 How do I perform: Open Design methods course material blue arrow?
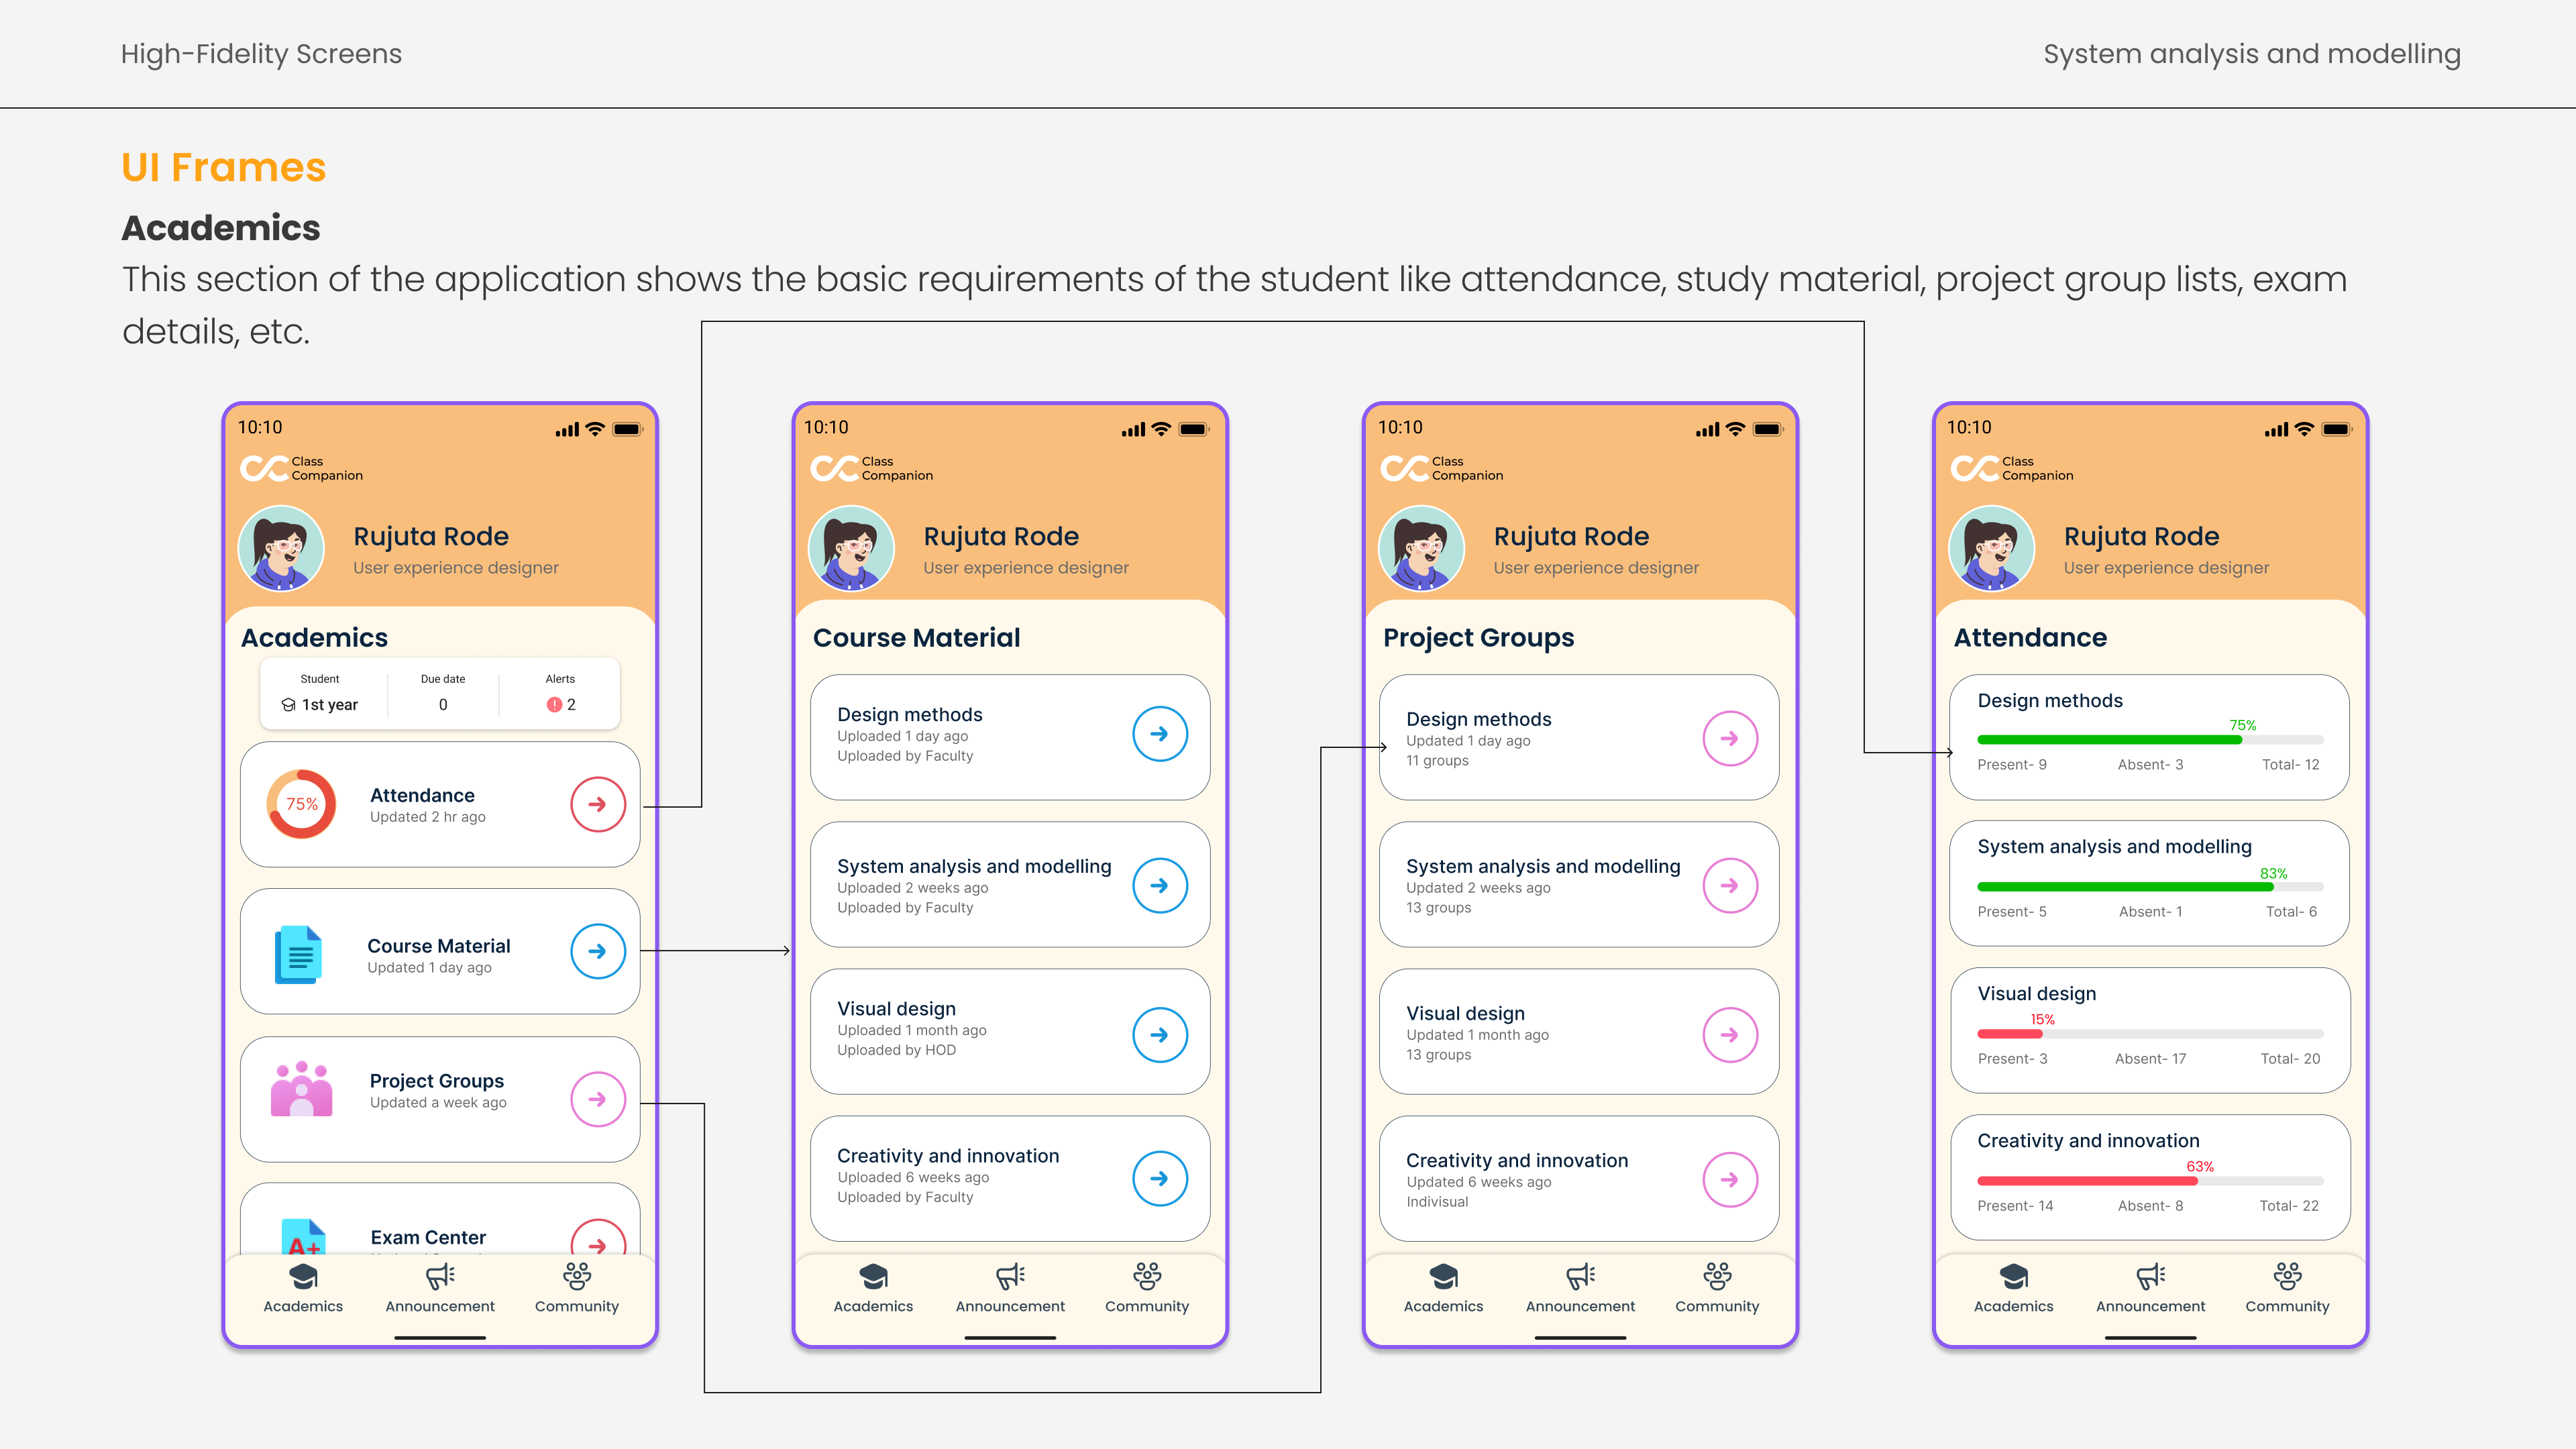coord(1159,734)
